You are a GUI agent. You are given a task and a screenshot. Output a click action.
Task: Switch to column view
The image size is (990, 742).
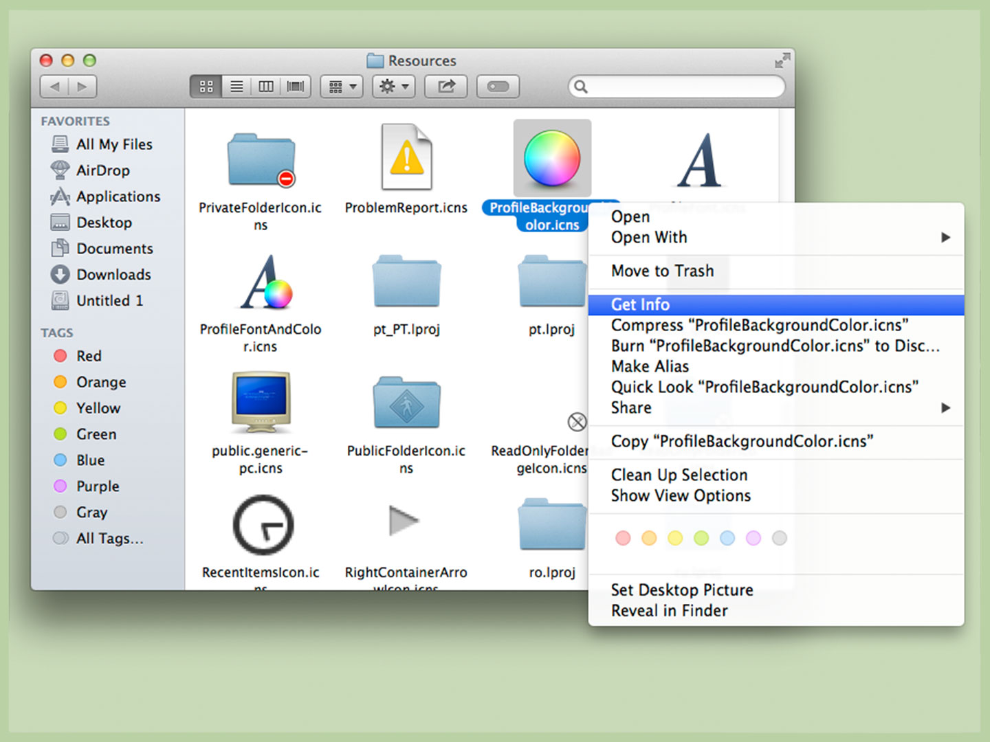[x=265, y=86]
